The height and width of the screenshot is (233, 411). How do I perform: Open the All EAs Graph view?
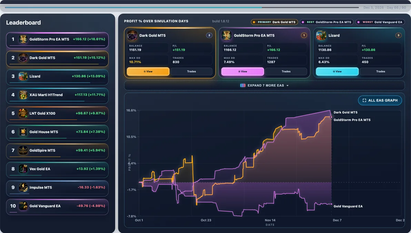(380, 100)
